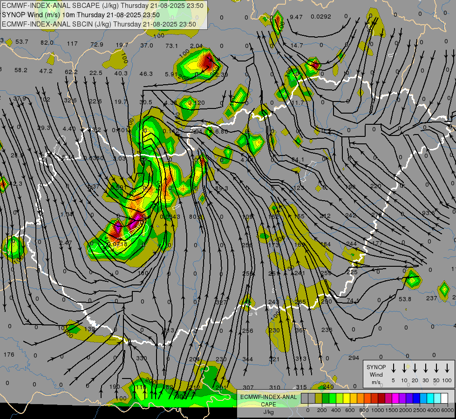Image resolution: width=456 pixels, height=419 pixels.
Task: Click the 100 m/s wind arrow in legend
Action: click(x=447, y=368)
